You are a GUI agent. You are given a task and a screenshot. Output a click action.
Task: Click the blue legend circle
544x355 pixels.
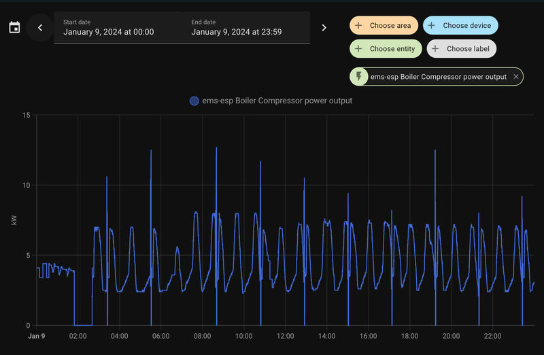(x=194, y=101)
